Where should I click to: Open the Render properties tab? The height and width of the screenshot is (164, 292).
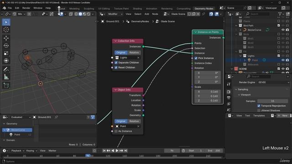(x=229, y=92)
